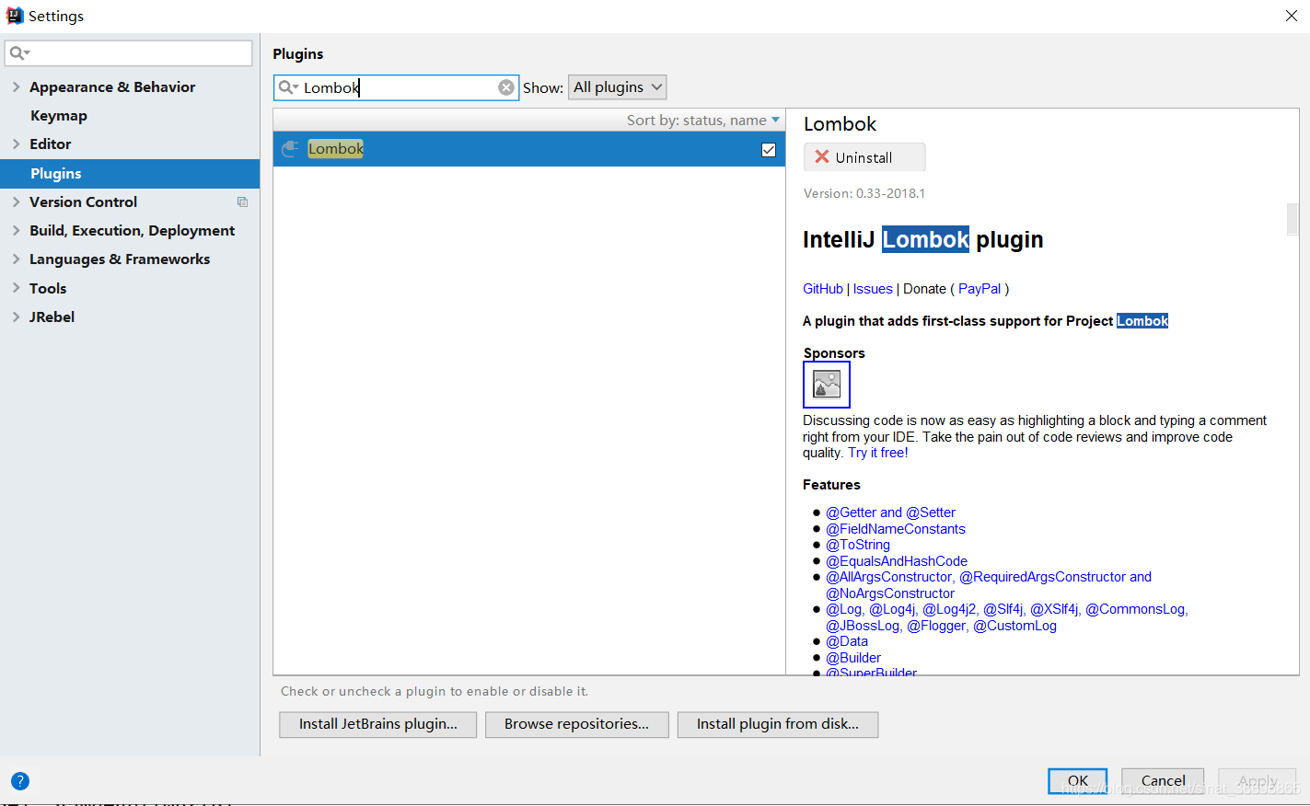
Task: Open the Tools settings page
Action: (x=48, y=289)
